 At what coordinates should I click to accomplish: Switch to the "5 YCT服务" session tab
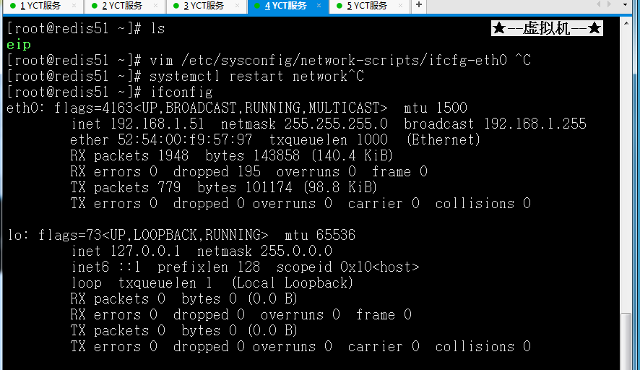point(369,6)
